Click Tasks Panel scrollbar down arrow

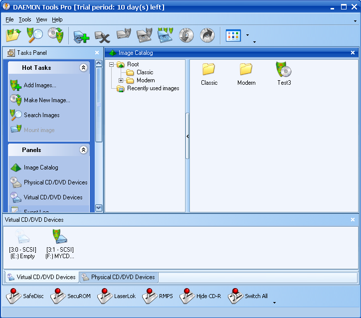tap(99, 208)
